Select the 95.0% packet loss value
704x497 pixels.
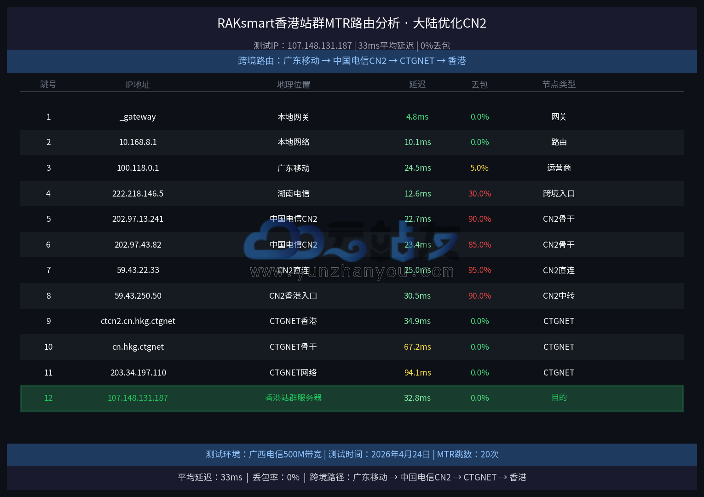(x=479, y=270)
